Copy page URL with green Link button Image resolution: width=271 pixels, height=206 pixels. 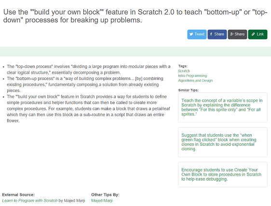(x=257, y=34)
